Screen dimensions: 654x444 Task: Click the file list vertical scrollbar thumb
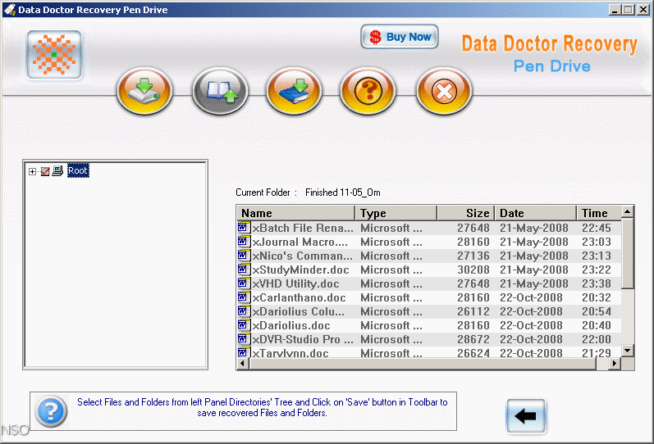tap(627, 254)
